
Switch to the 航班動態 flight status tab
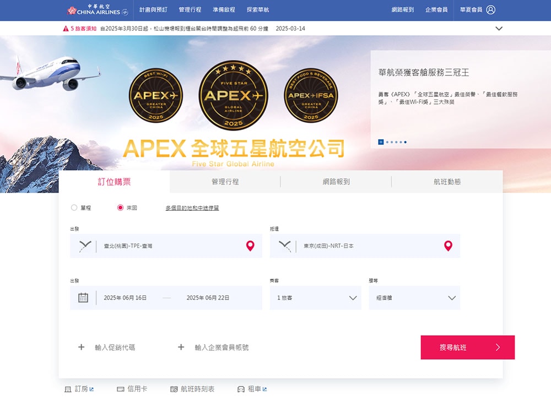coord(447,182)
